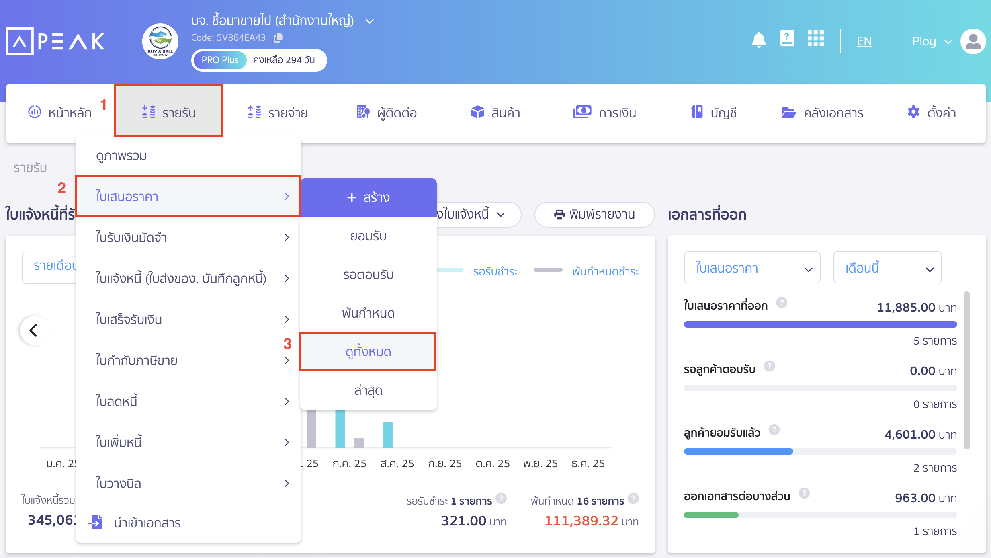Open the ใบเสนอราคา document type dropdown

pos(752,268)
